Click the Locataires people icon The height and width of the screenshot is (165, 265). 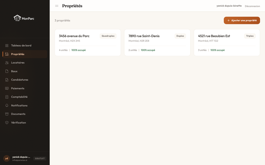7,63
